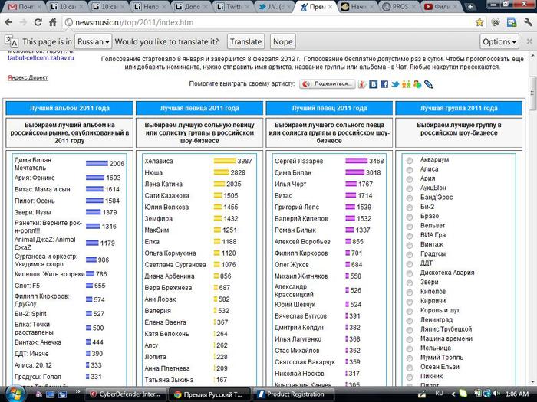This screenshot has height=402, width=537.
Task: Choose the Би-2 radio option
Action: tap(409, 208)
